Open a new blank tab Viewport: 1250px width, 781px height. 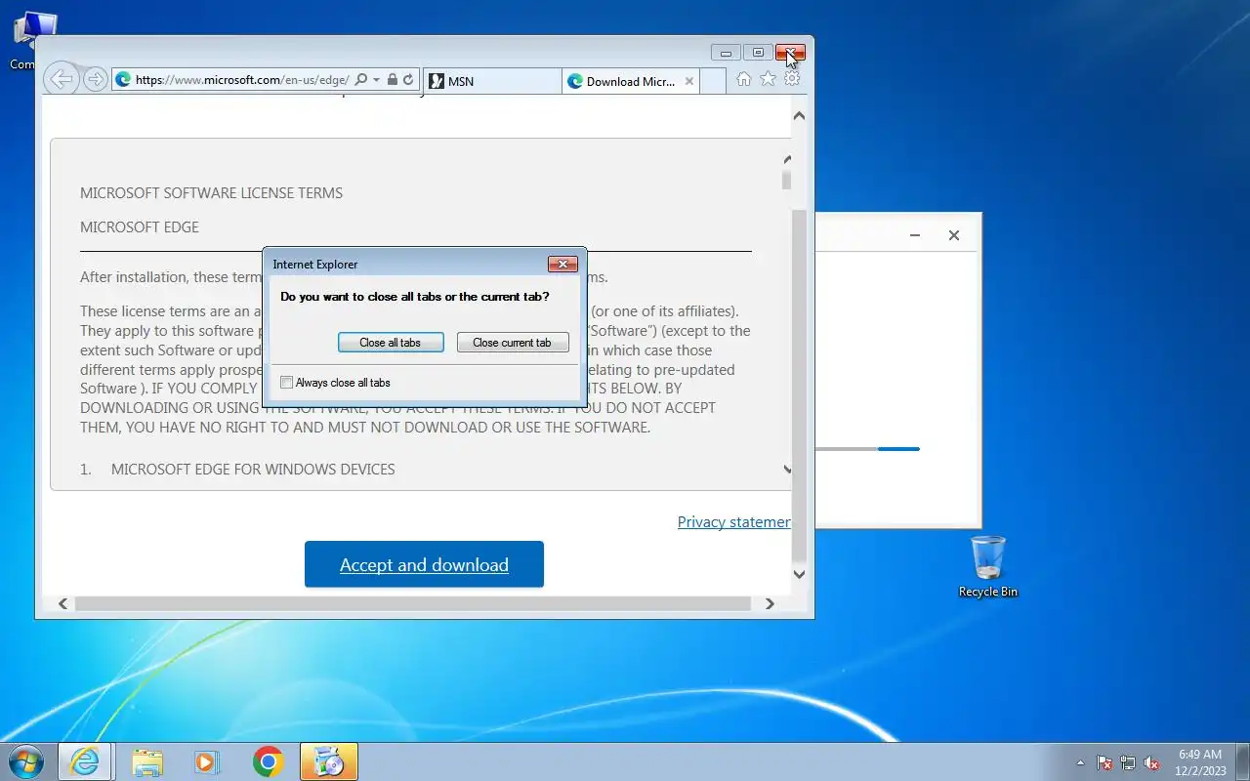(x=713, y=81)
